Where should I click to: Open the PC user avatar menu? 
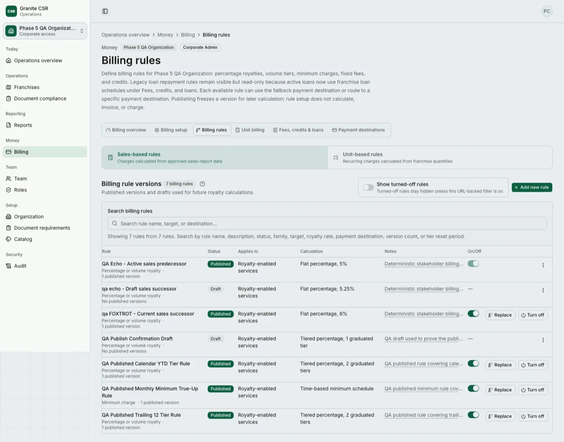point(547,11)
